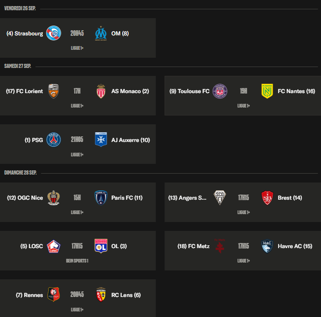Click the RC Lens crest
The image size is (321, 317).
click(x=101, y=295)
